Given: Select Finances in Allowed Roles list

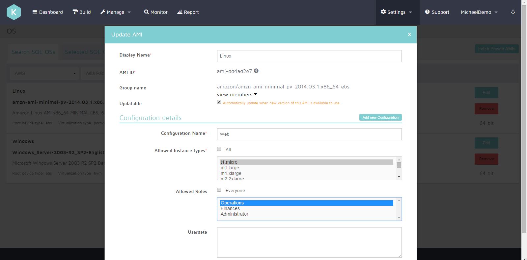Looking at the screenshot, I should click(230, 208).
